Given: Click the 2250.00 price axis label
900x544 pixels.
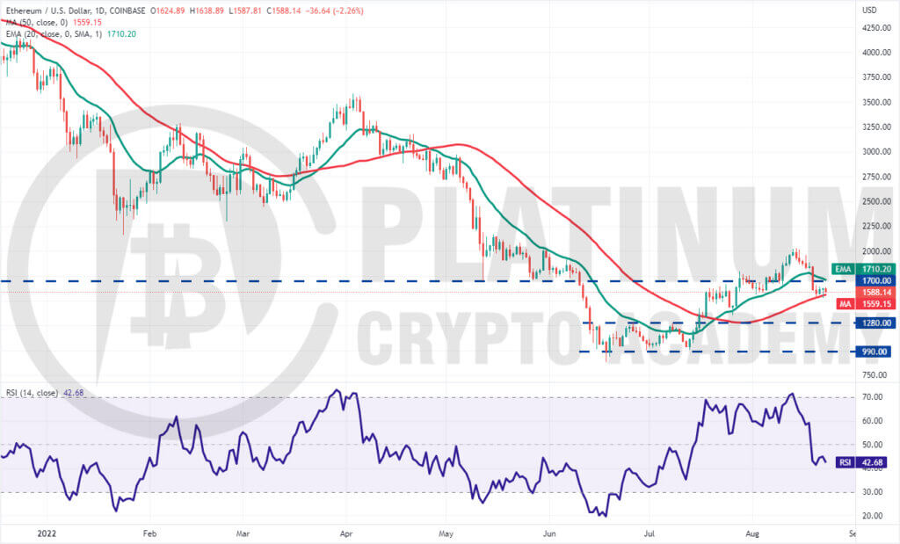Looking at the screenshot, I should 876,226.
